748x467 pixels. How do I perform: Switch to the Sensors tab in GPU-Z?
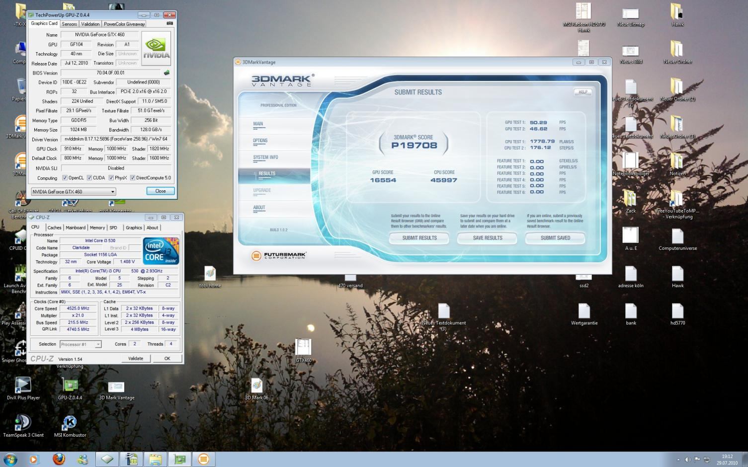[69, 24]
